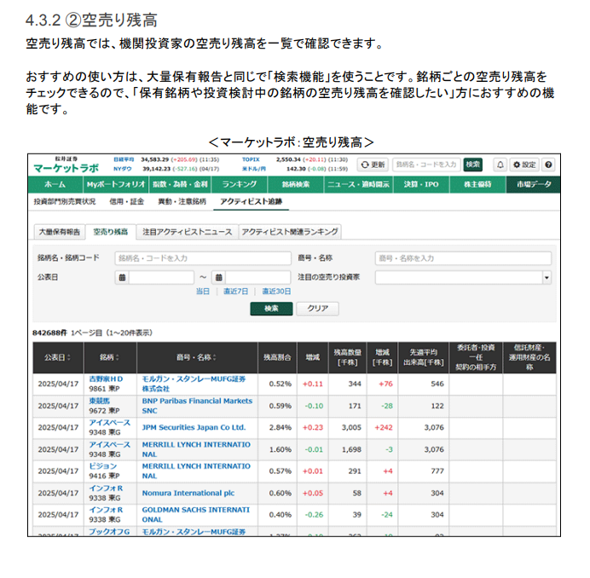Image resolution: width=590 pixels, height=578 pixels.
Task: Click the help question mark icon
Action: pyautogui.click(x=548, y=165)
